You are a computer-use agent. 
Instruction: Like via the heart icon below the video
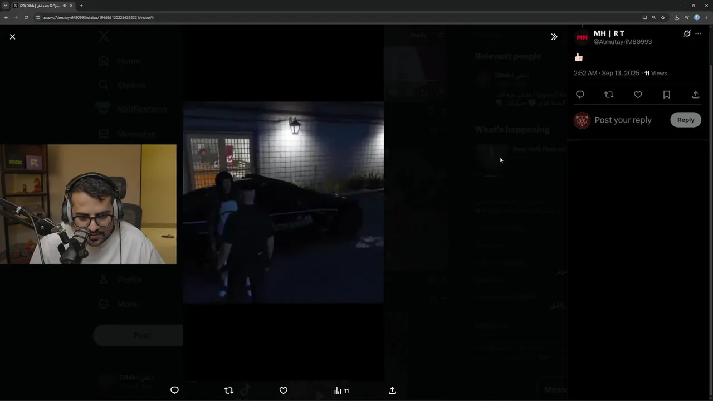pyautogui.click(x=283, y=390)
